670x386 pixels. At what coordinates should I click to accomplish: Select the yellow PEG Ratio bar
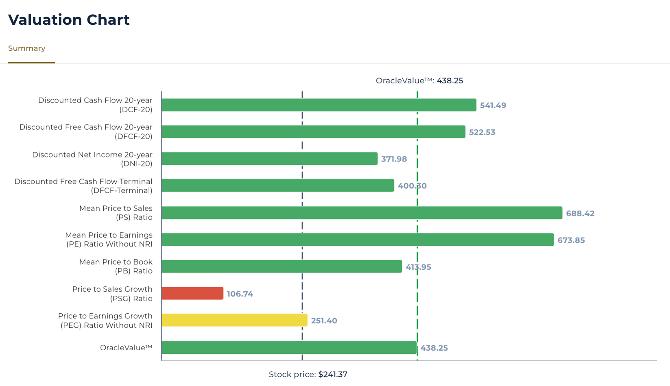[x=234, y=320]
